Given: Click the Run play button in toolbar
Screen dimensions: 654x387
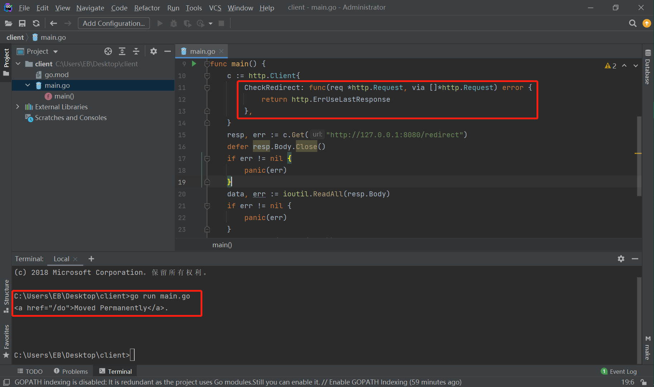Looking at the screenshot, I should pos(160,23).
